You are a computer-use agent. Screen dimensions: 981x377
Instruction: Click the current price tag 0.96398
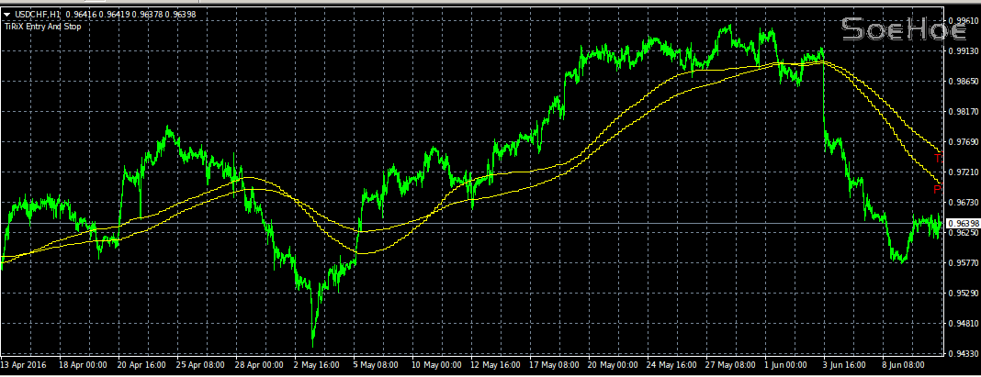[962, 224]
